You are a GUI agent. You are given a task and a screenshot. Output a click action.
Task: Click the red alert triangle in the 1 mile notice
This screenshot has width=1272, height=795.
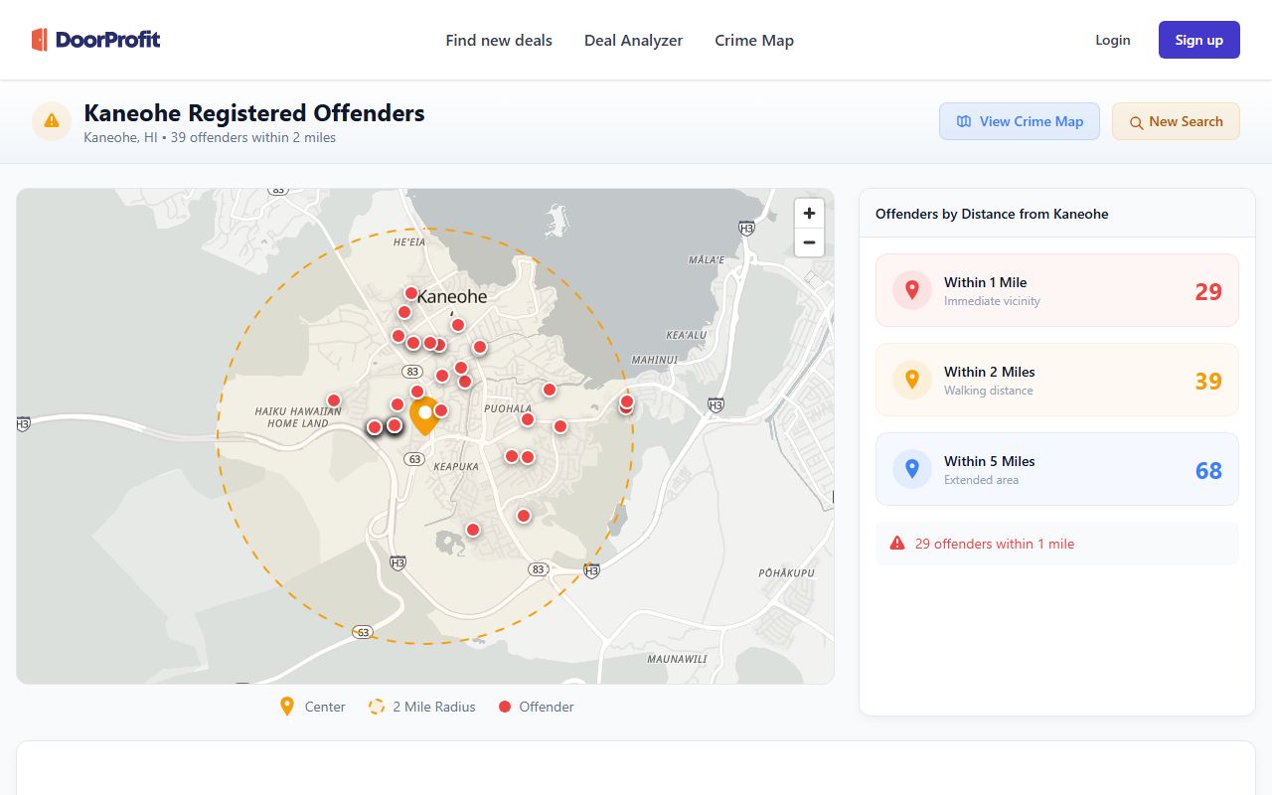(x=897, y=544)
